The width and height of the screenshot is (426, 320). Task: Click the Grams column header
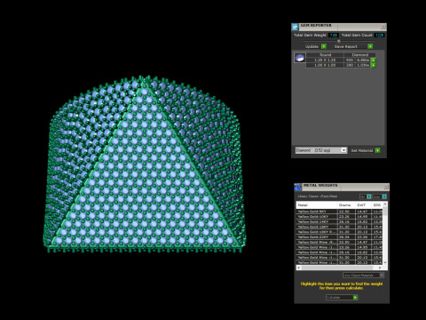coord(346,205)
